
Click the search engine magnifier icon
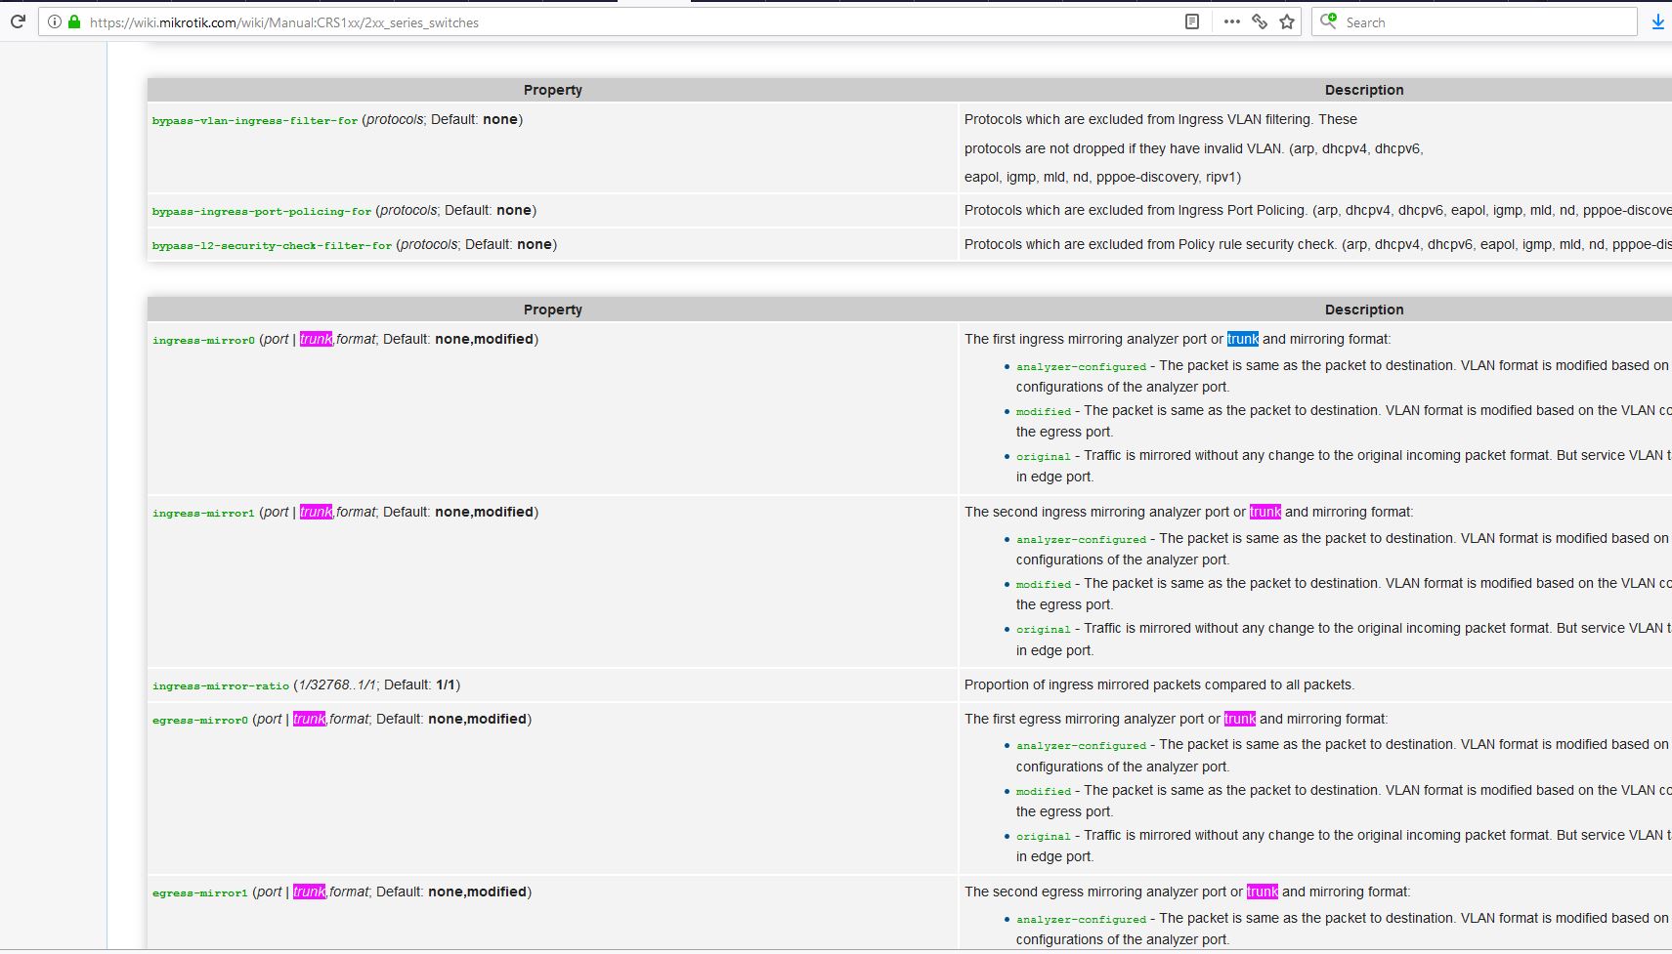coord(1329,21)
